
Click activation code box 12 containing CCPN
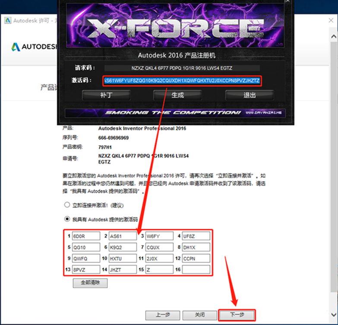(196, 258)
